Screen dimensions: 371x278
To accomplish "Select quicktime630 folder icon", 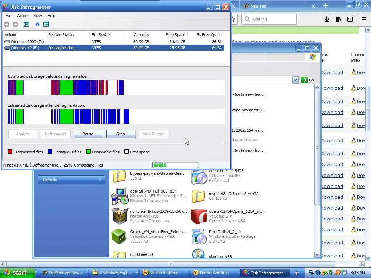I will [120, 254].
